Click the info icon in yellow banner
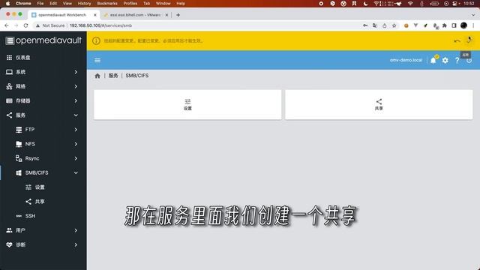This screenshot has height=270, width=480. [96, 40]
